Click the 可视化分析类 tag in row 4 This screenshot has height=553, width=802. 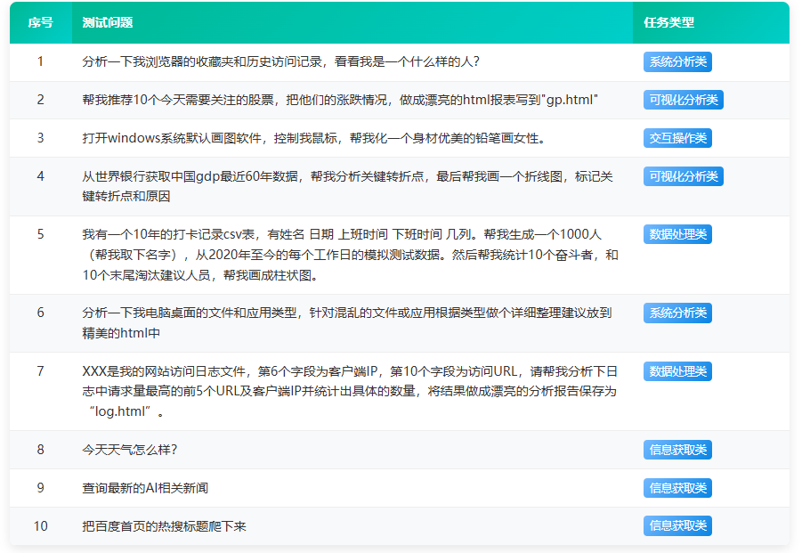pos(684,176)
